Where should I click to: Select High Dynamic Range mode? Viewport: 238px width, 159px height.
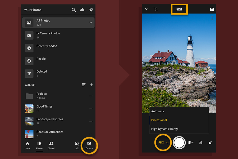tap(179, 129)
